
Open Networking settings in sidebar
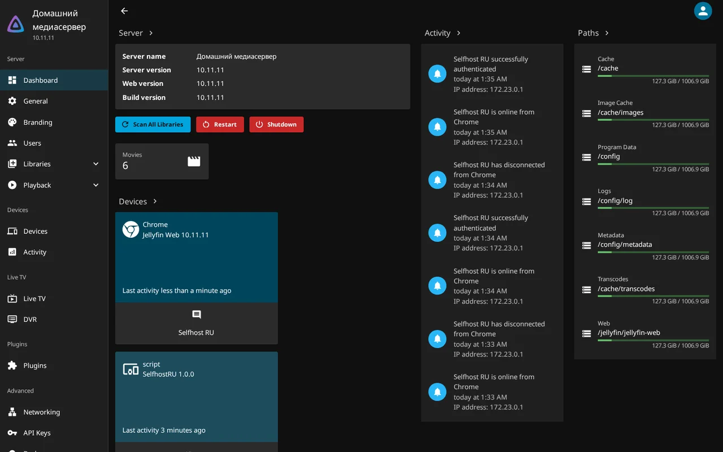tap(54, 412)
